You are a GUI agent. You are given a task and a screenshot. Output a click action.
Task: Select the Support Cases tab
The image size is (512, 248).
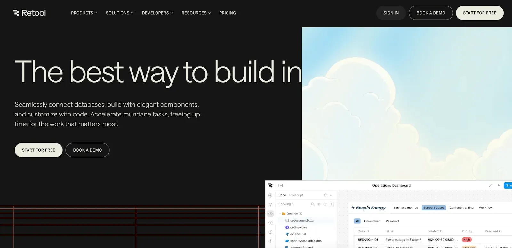click(x=434, y=208)
